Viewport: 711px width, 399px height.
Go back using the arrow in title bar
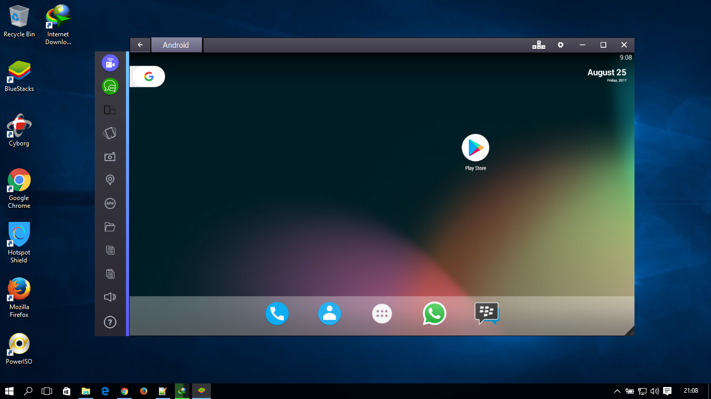[140, 45]
